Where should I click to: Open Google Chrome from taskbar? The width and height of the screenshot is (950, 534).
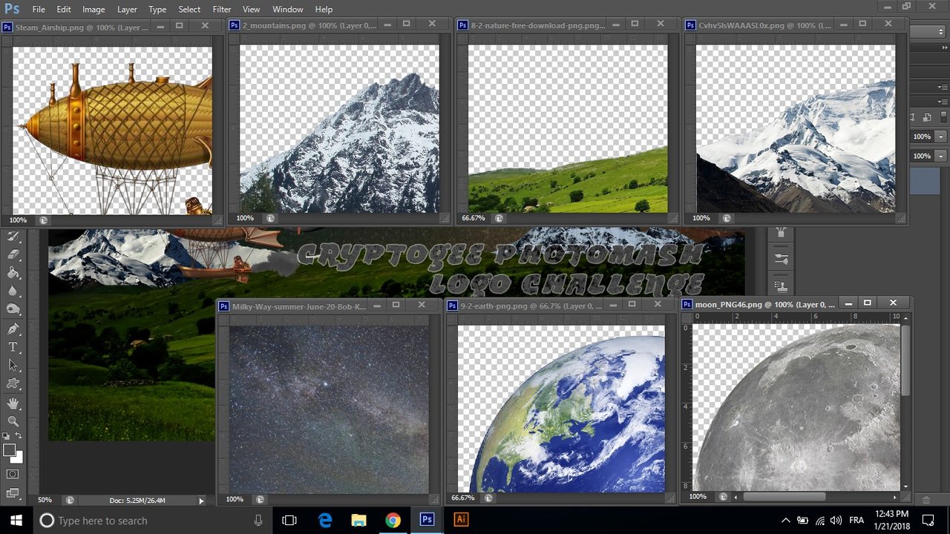[393, 521]
